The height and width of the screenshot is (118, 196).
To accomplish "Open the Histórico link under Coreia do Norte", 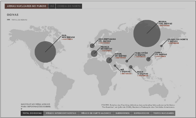I will [x=173, y=43].
